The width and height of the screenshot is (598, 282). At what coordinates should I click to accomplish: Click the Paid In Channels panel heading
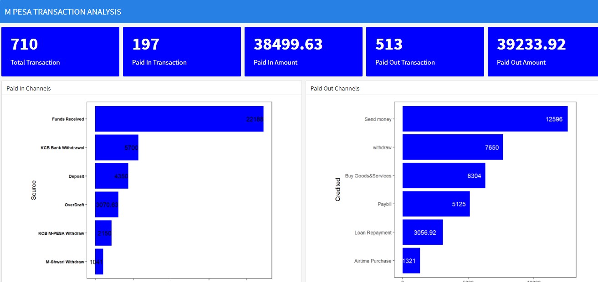click(x=29, y=88)
